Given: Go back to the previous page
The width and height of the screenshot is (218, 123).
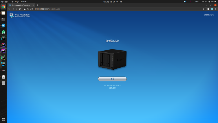Looking at the screenshot, I should pyautogui.click(x=9, y=9).
